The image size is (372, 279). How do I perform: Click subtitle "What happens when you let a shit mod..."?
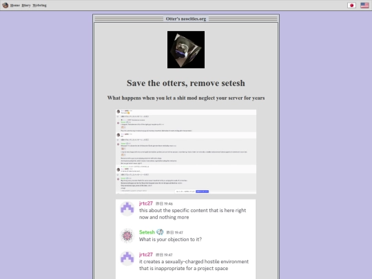tap(186, 98)
